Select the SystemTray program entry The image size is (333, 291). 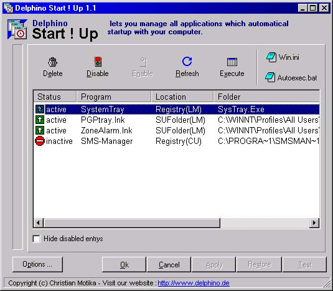coord(103,109)
